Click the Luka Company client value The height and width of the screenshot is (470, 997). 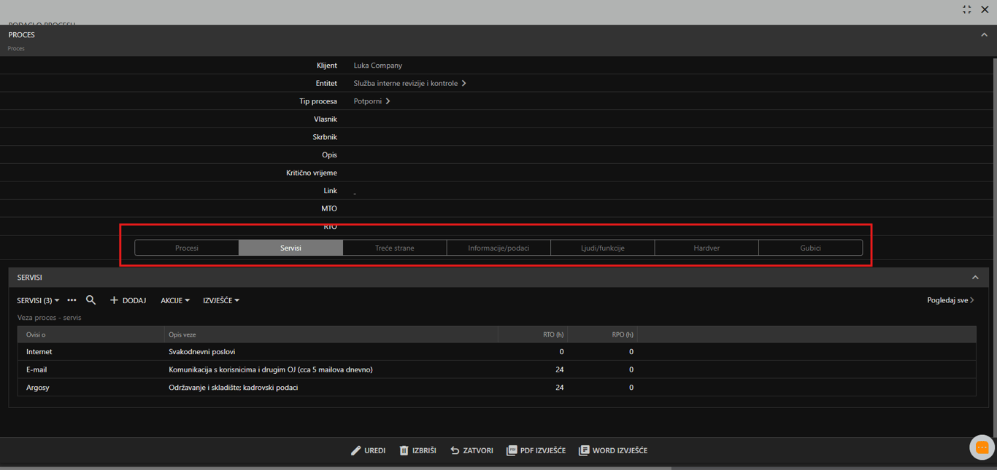point(377,66)
